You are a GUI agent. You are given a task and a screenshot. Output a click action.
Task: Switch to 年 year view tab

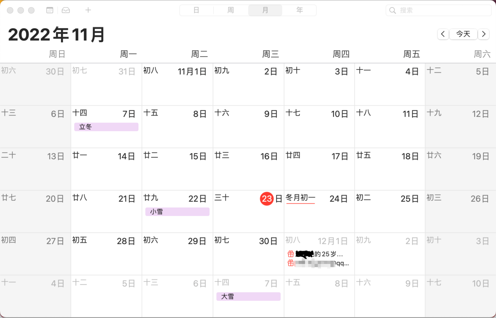tap(299, 10)
